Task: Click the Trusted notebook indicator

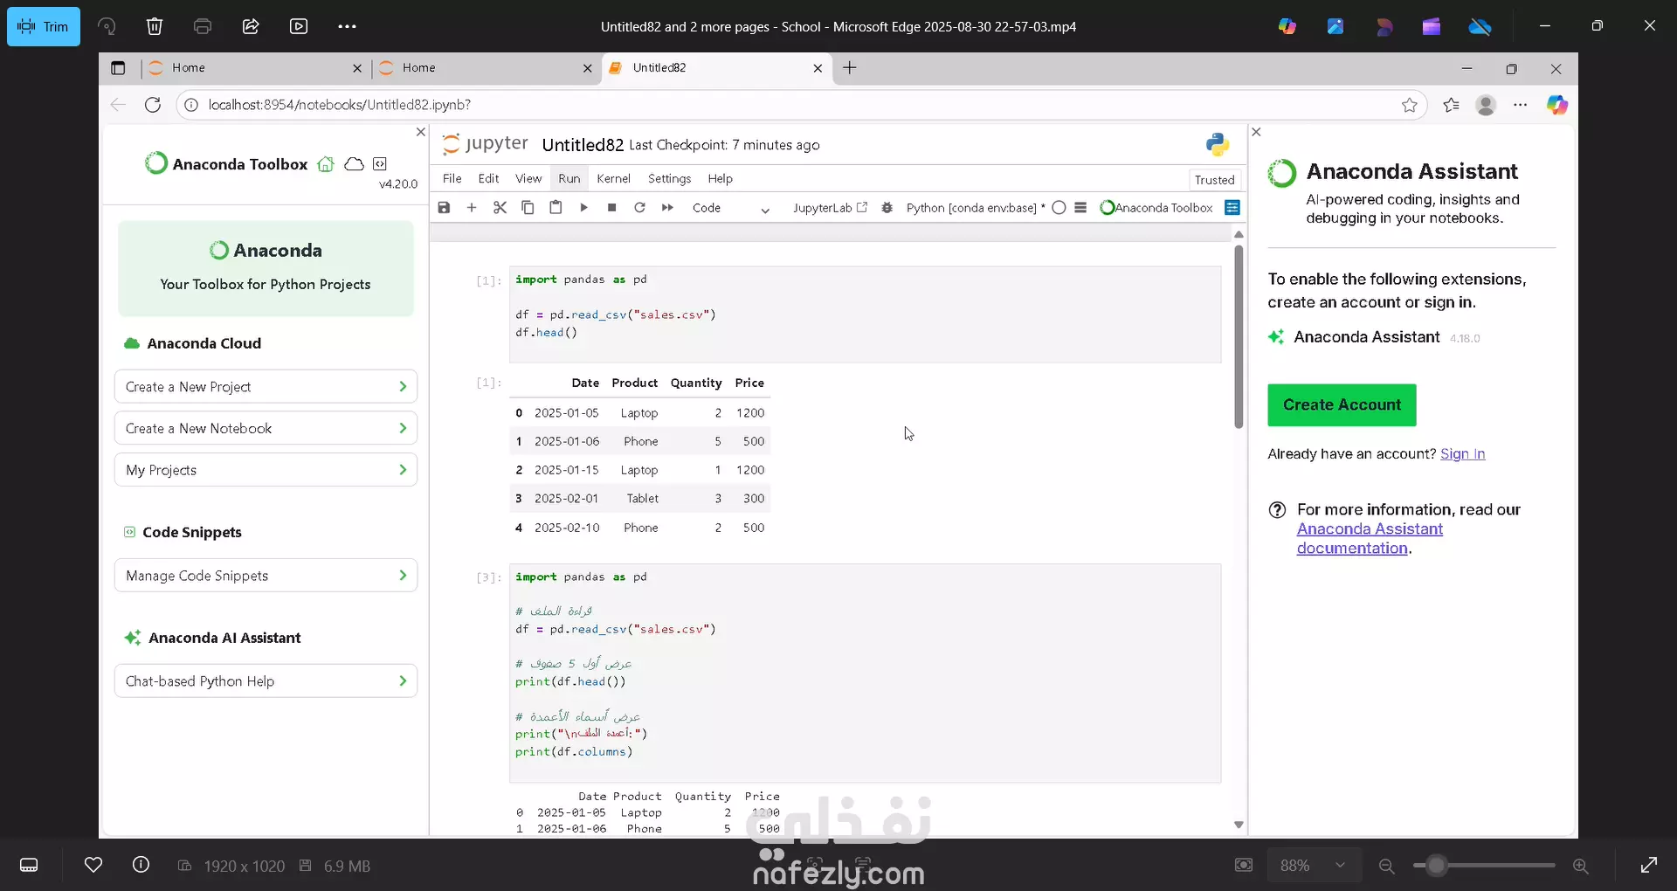Action: [1214, 179]
